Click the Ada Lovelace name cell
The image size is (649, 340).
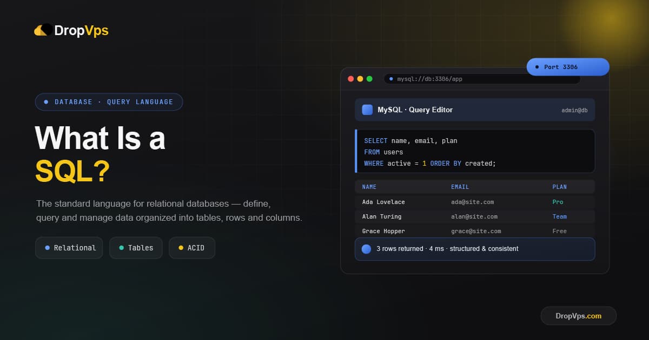[x=383, y=202]
